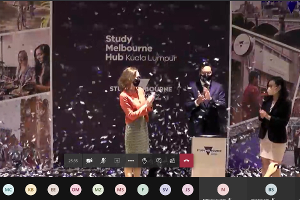The height and width of the screenshot is (200, 300).
Task: Select the MS participant avatar
Action: coord(120,189)
